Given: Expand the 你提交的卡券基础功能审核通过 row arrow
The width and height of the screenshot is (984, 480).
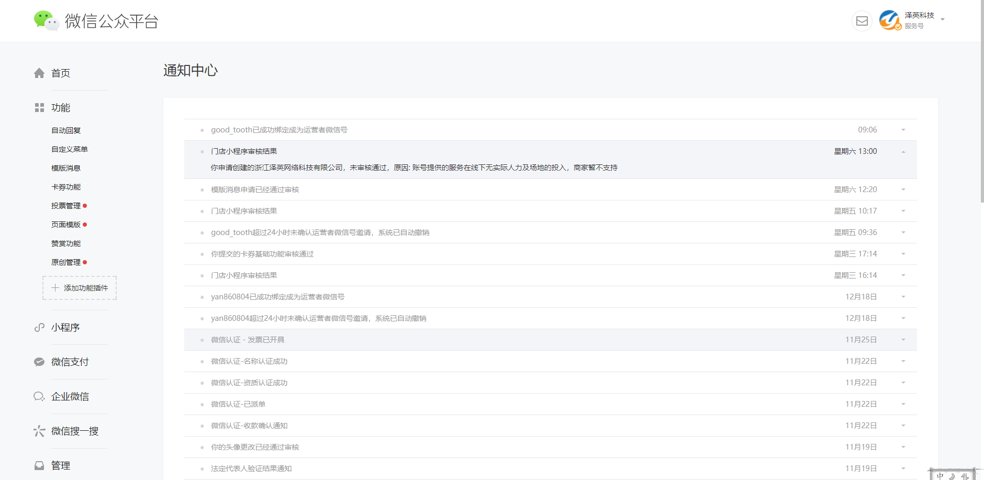Looking at the screenshot, I should click(x=903, y=254).
